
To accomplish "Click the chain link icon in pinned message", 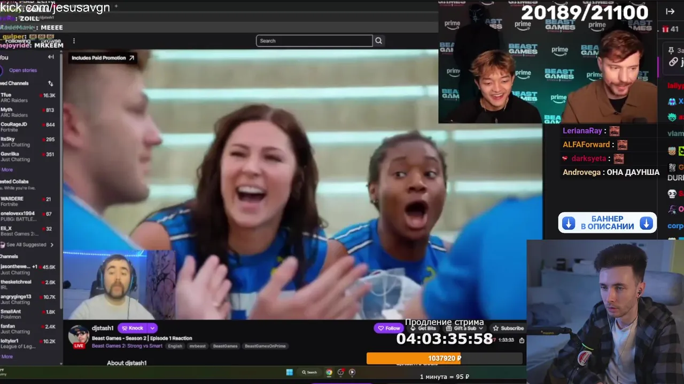I will pyautogui.click(x=673, y=62).
